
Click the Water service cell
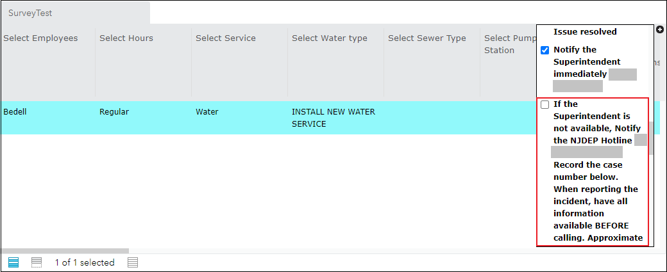[207, 112]
